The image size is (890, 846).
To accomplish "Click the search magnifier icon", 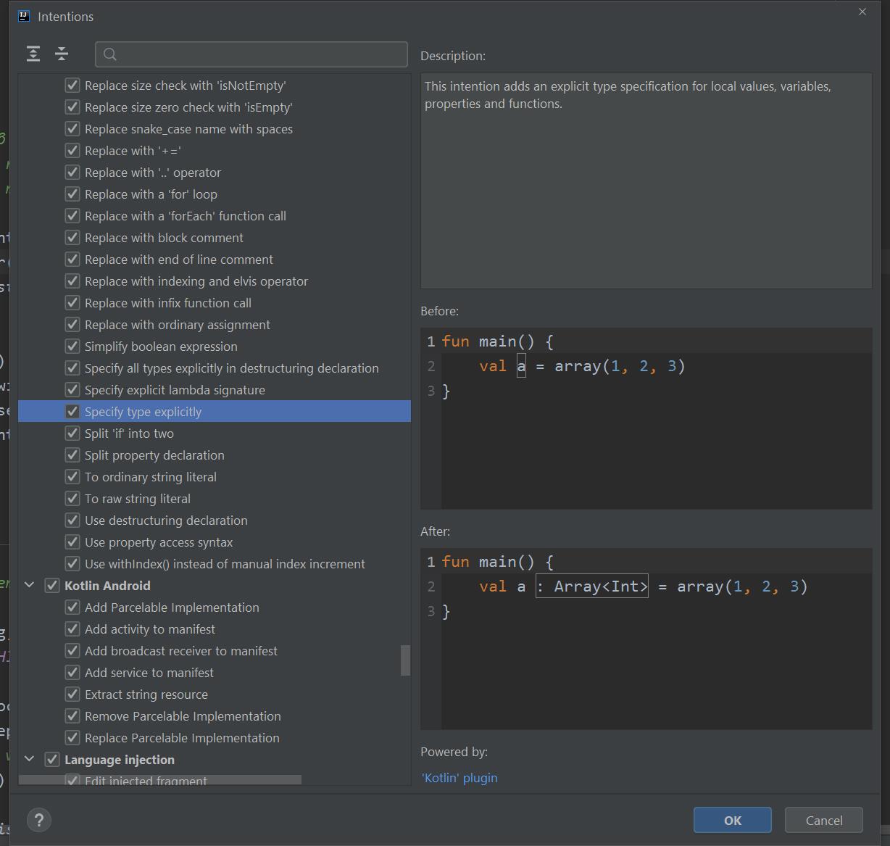I will click(110, 54).
